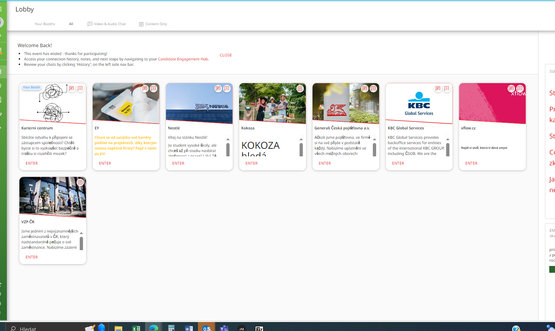Image resolution: width=555 pixels, height=331 pixels.
Task: Enter the Generali Česká pojišťovna booth
Action: pyautogui.click(x=325, y=163)
